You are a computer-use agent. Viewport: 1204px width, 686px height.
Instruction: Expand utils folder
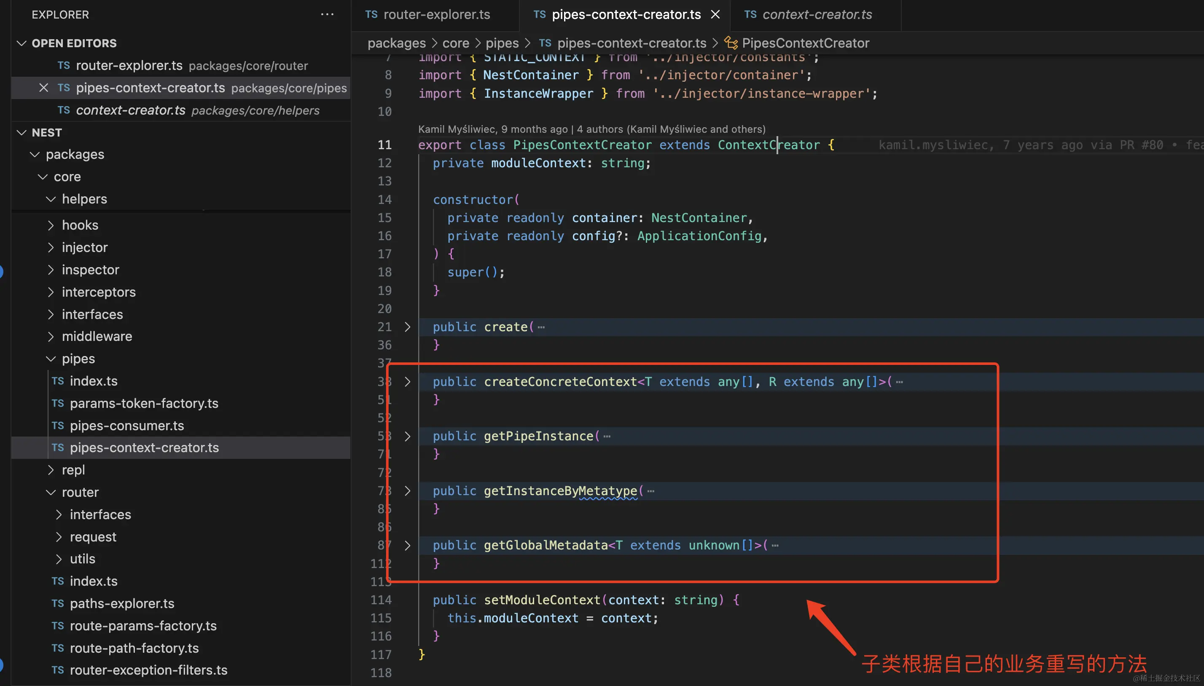pos(59,559)
